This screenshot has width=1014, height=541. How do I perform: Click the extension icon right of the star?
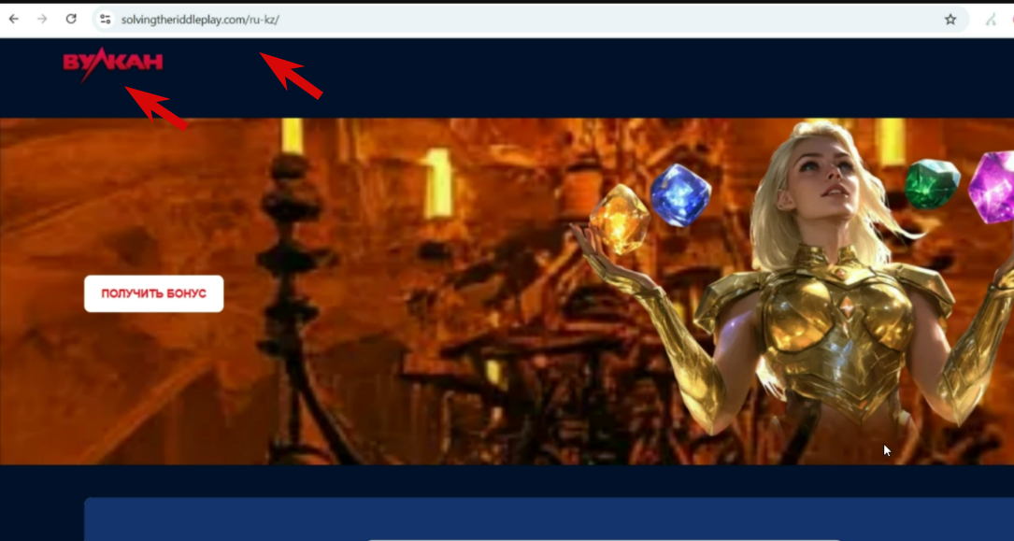click(990, 20)
